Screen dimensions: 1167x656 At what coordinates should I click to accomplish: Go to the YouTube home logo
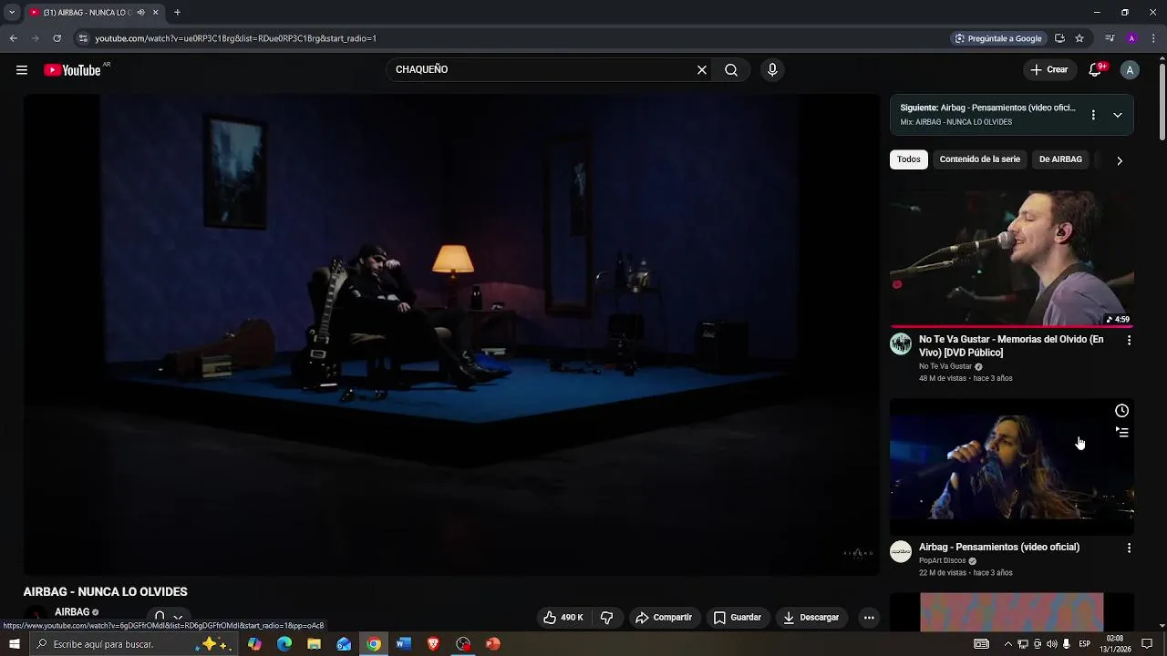pyautogui.click(x=73, y=70)
